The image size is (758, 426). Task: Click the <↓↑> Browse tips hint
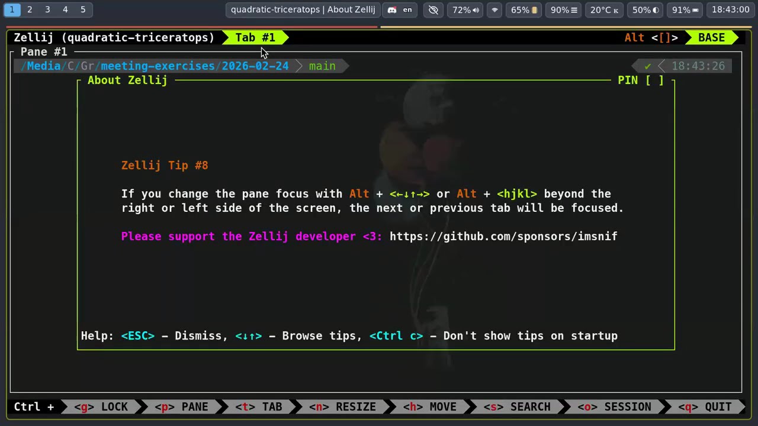point(298,335)
